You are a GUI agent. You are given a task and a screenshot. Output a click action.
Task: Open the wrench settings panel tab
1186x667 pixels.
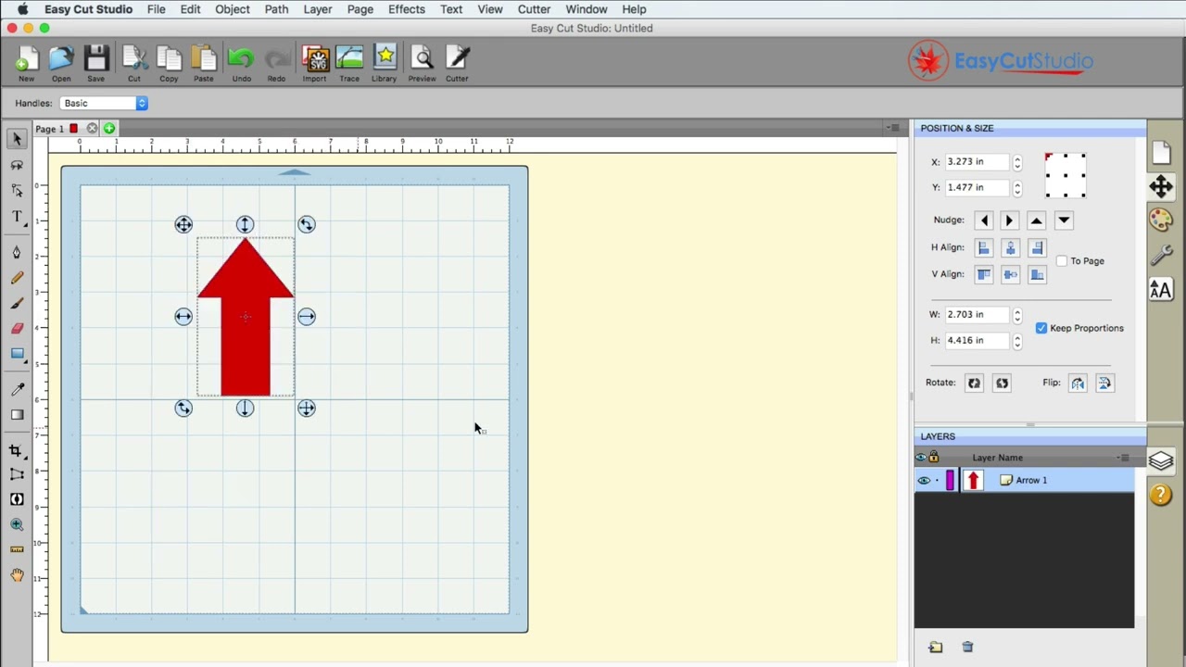pos(1161,256)
